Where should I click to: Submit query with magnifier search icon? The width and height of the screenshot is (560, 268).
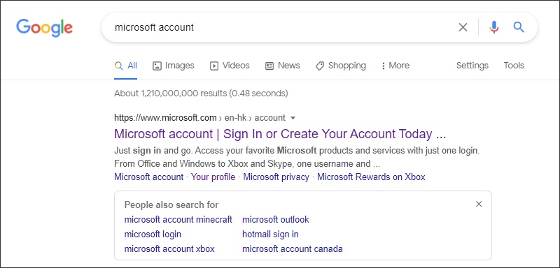(x=519, y=27)
